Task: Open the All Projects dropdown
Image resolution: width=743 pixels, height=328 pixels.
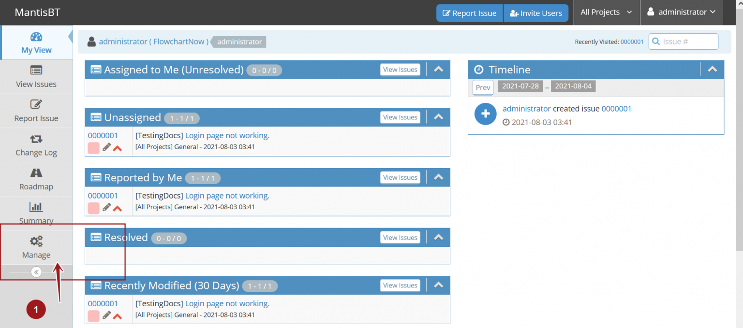Action: pyautogui.click(x=606, y=12)
